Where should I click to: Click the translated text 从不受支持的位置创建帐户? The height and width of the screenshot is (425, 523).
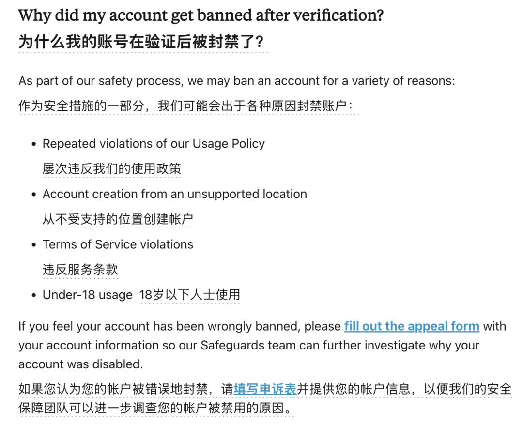point(118,219)
